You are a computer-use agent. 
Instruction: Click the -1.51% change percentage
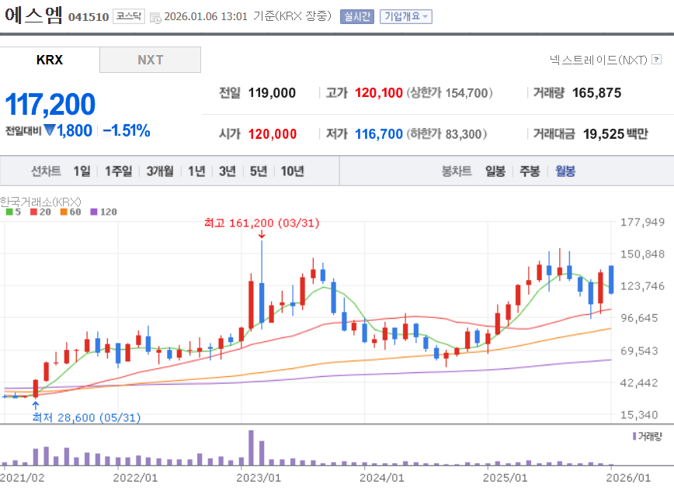click(127, 130)
